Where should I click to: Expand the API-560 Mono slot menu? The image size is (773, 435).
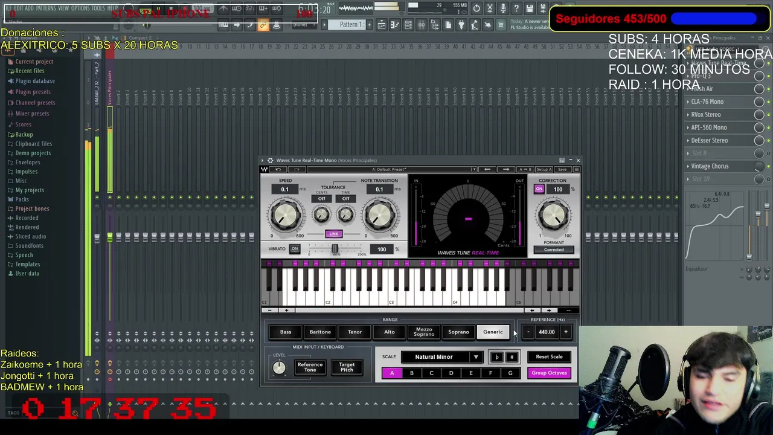[688, 127]
